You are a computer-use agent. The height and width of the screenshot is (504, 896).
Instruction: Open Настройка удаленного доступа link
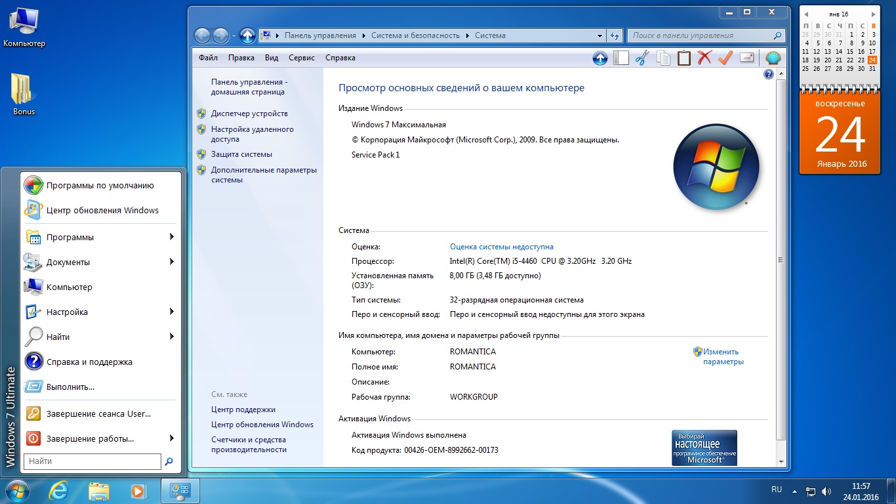coord(253,134)
